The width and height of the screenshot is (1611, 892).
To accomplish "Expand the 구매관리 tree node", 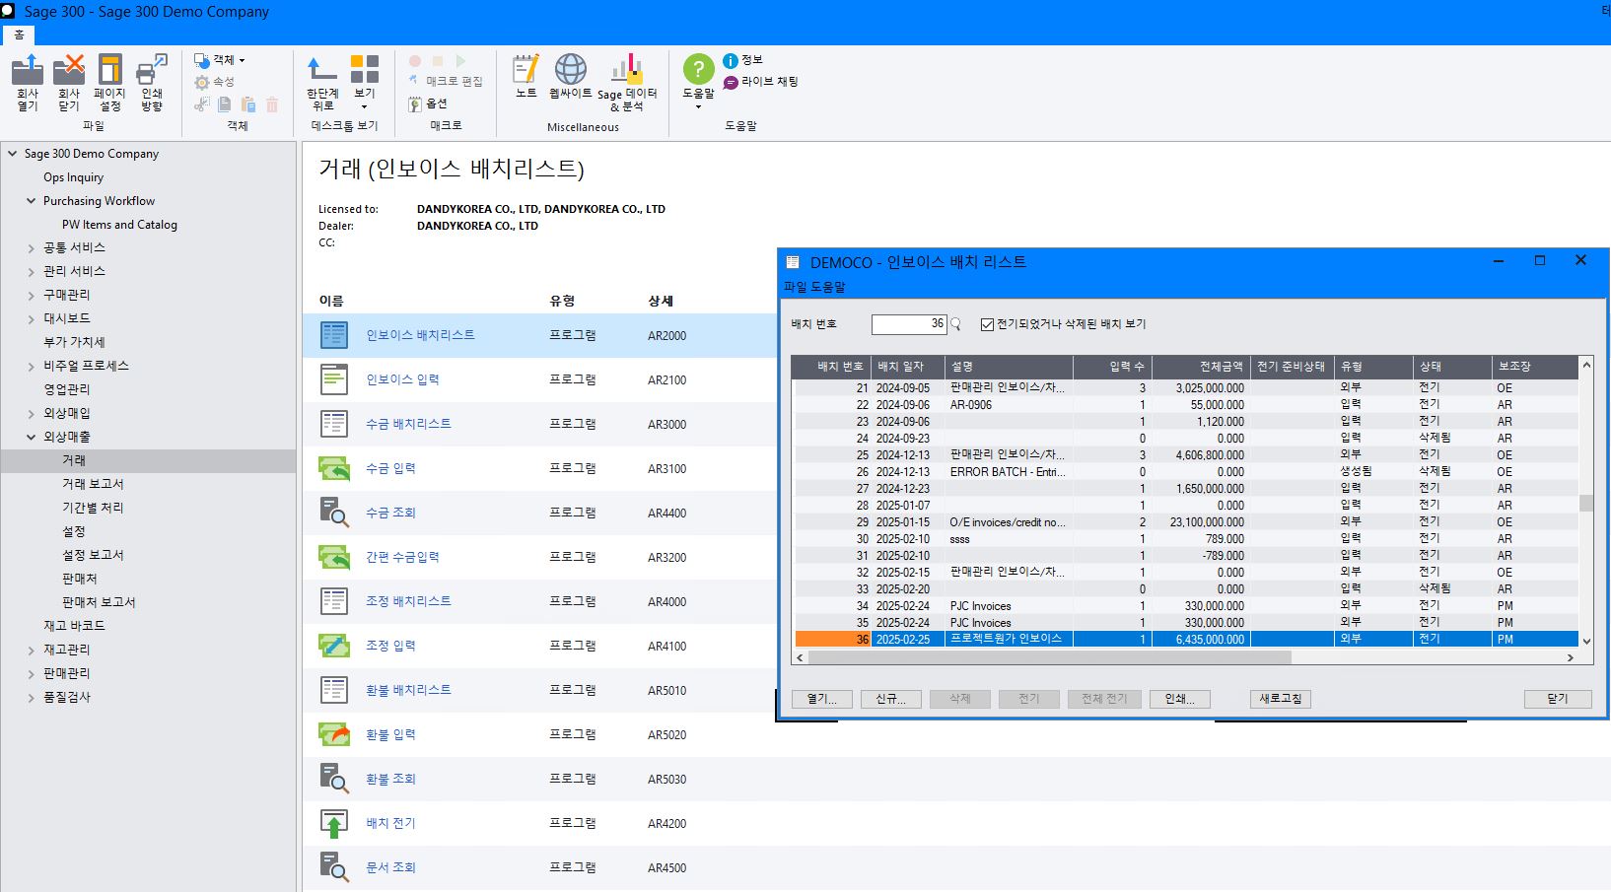I will [x=31, y=296].
